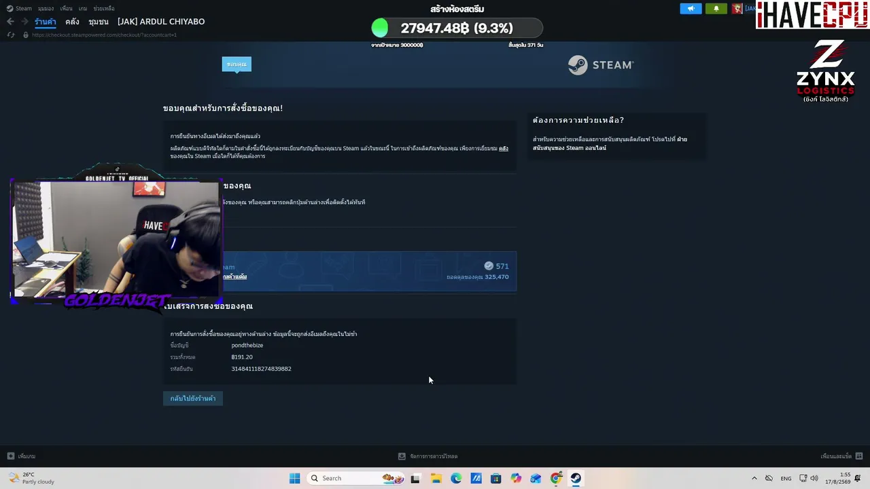Click the กลับไปยังร้านค้า return-to-store button

(x=193, y=399)
